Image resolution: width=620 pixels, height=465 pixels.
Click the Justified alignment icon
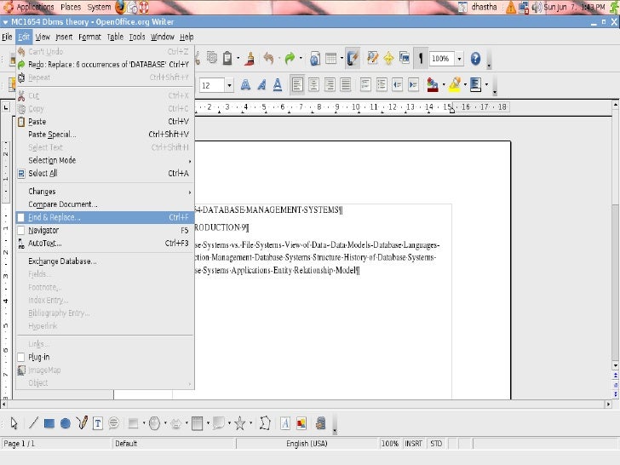click(x=346, y=84)
